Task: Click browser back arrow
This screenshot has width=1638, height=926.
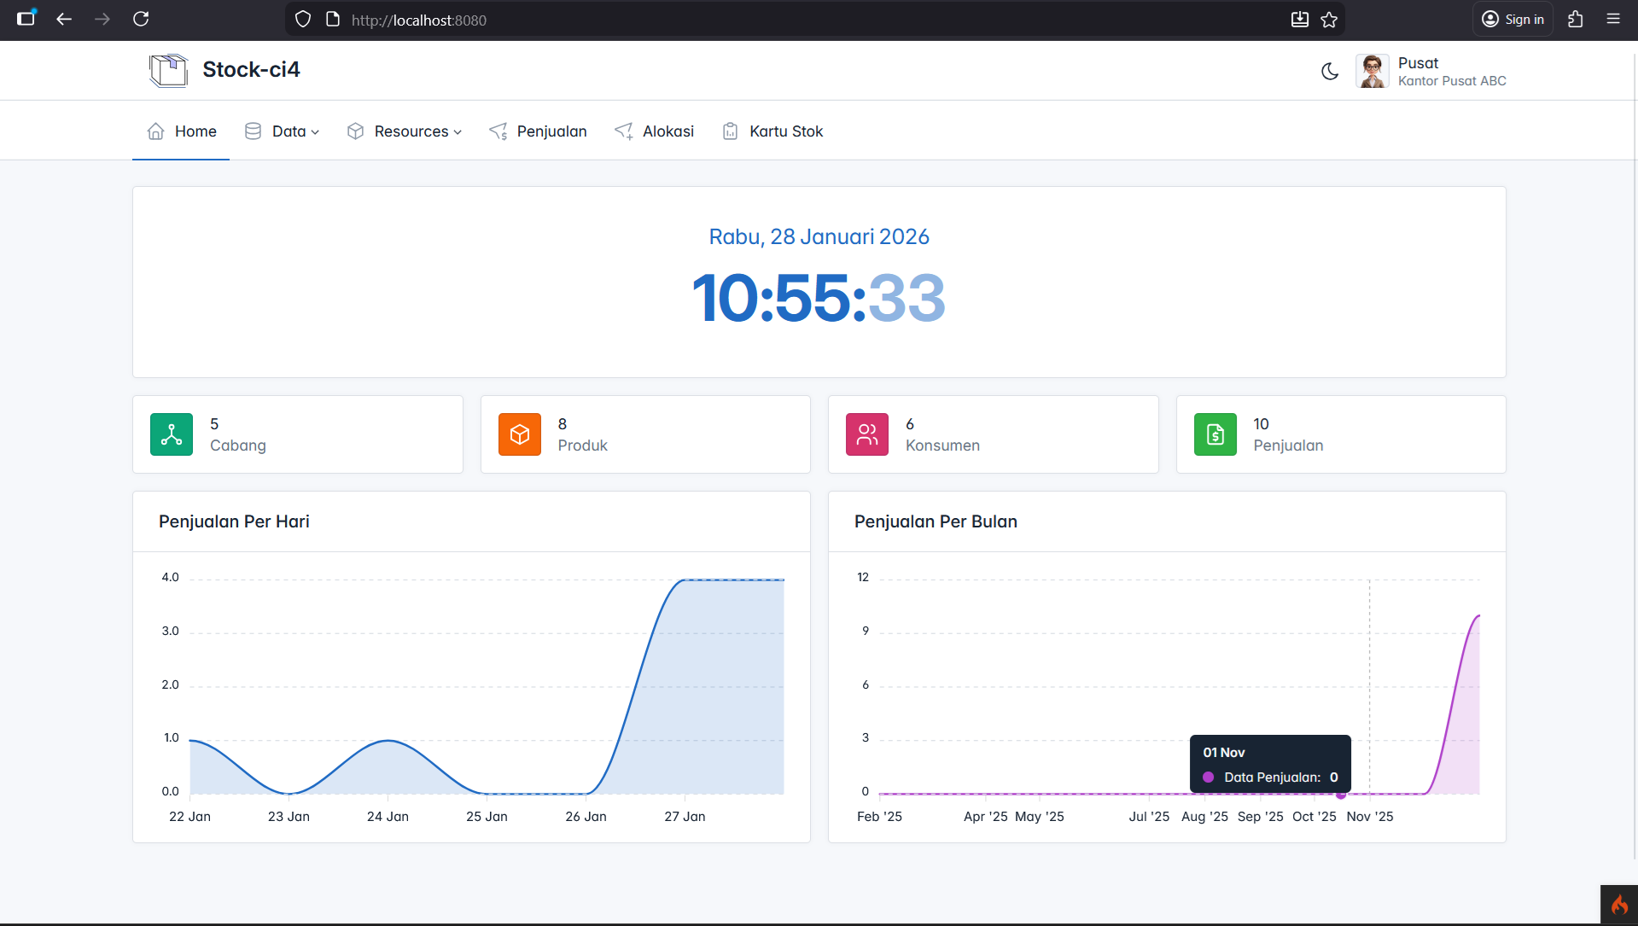Action: point(64,19)
